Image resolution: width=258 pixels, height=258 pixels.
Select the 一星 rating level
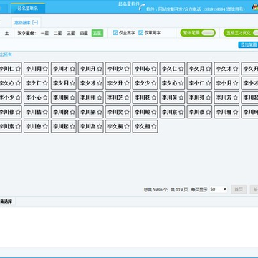click(44, 33)
